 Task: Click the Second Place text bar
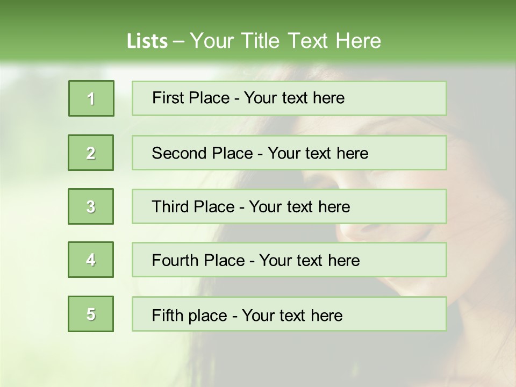point(289,153)
